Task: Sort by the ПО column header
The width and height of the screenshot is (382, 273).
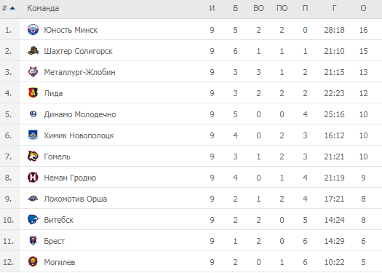Action: 282,8
